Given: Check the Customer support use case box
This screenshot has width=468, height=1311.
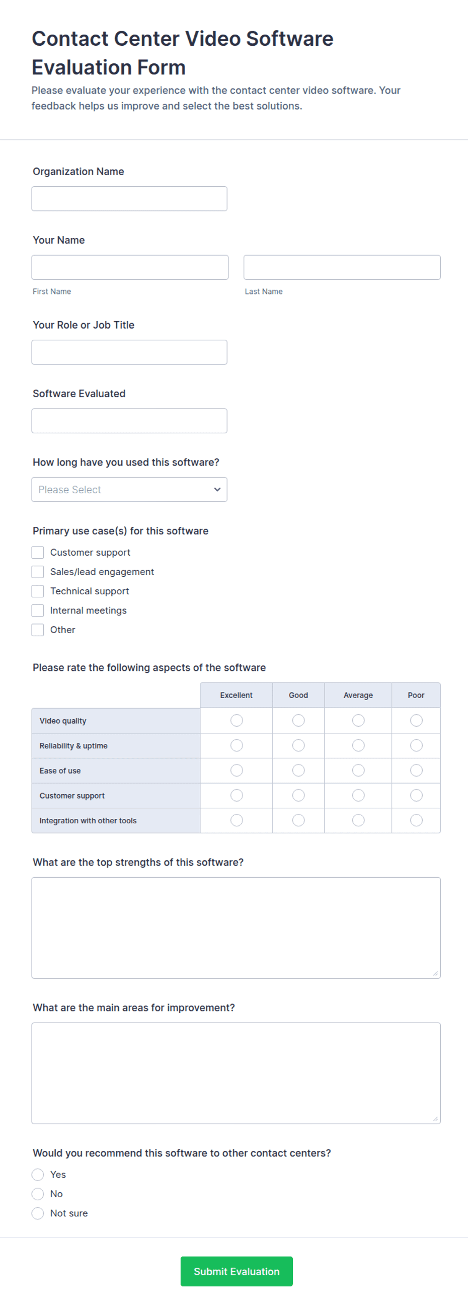Looking at the screenshot, I should (38, 553).
